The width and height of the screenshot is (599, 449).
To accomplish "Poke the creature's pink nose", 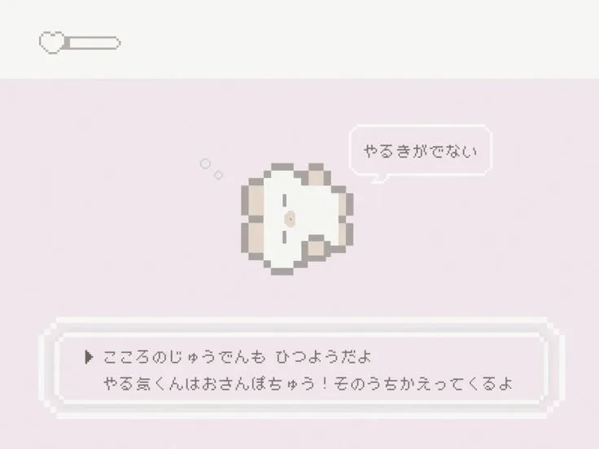I will pyautogui.click(x=291, y=219).
